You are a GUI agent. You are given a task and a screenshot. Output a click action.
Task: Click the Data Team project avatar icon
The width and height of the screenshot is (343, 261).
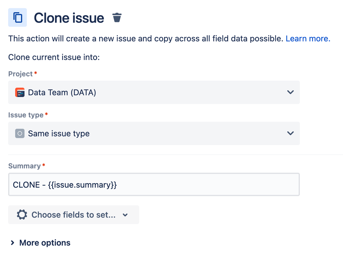click(20, 92)
